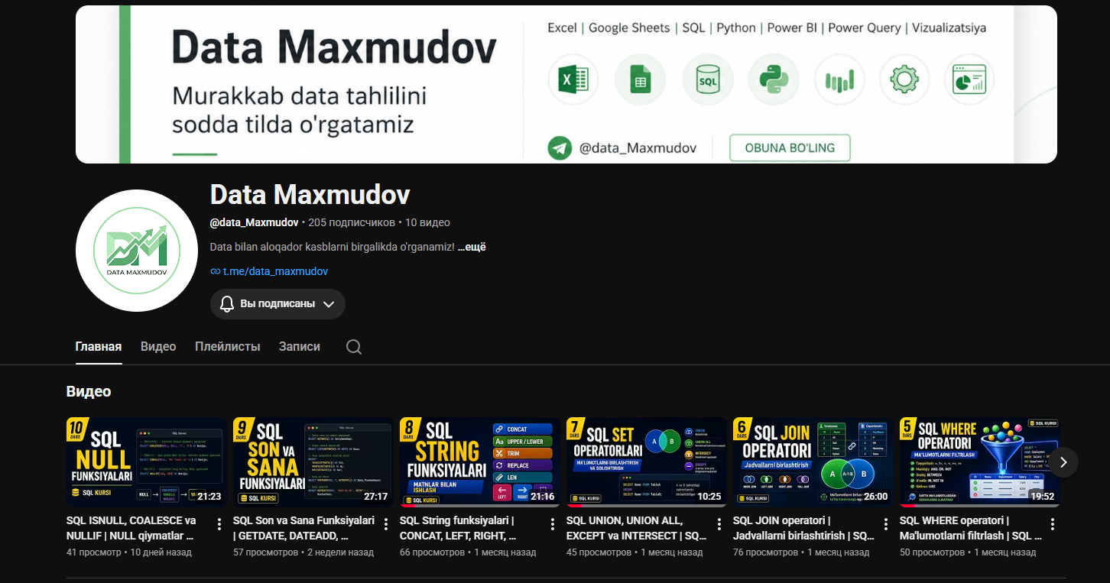Expand channel description with ...ещё
Image resolution: width=1110 pixels, height=583 pixels.
click(x=472, y=247)
